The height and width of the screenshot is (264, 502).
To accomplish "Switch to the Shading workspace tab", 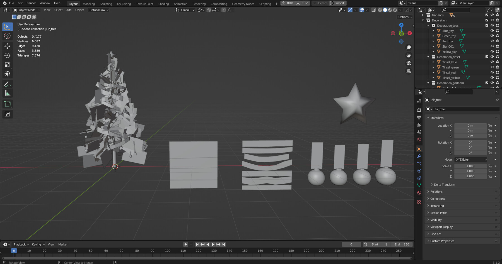I will point(163,4).
